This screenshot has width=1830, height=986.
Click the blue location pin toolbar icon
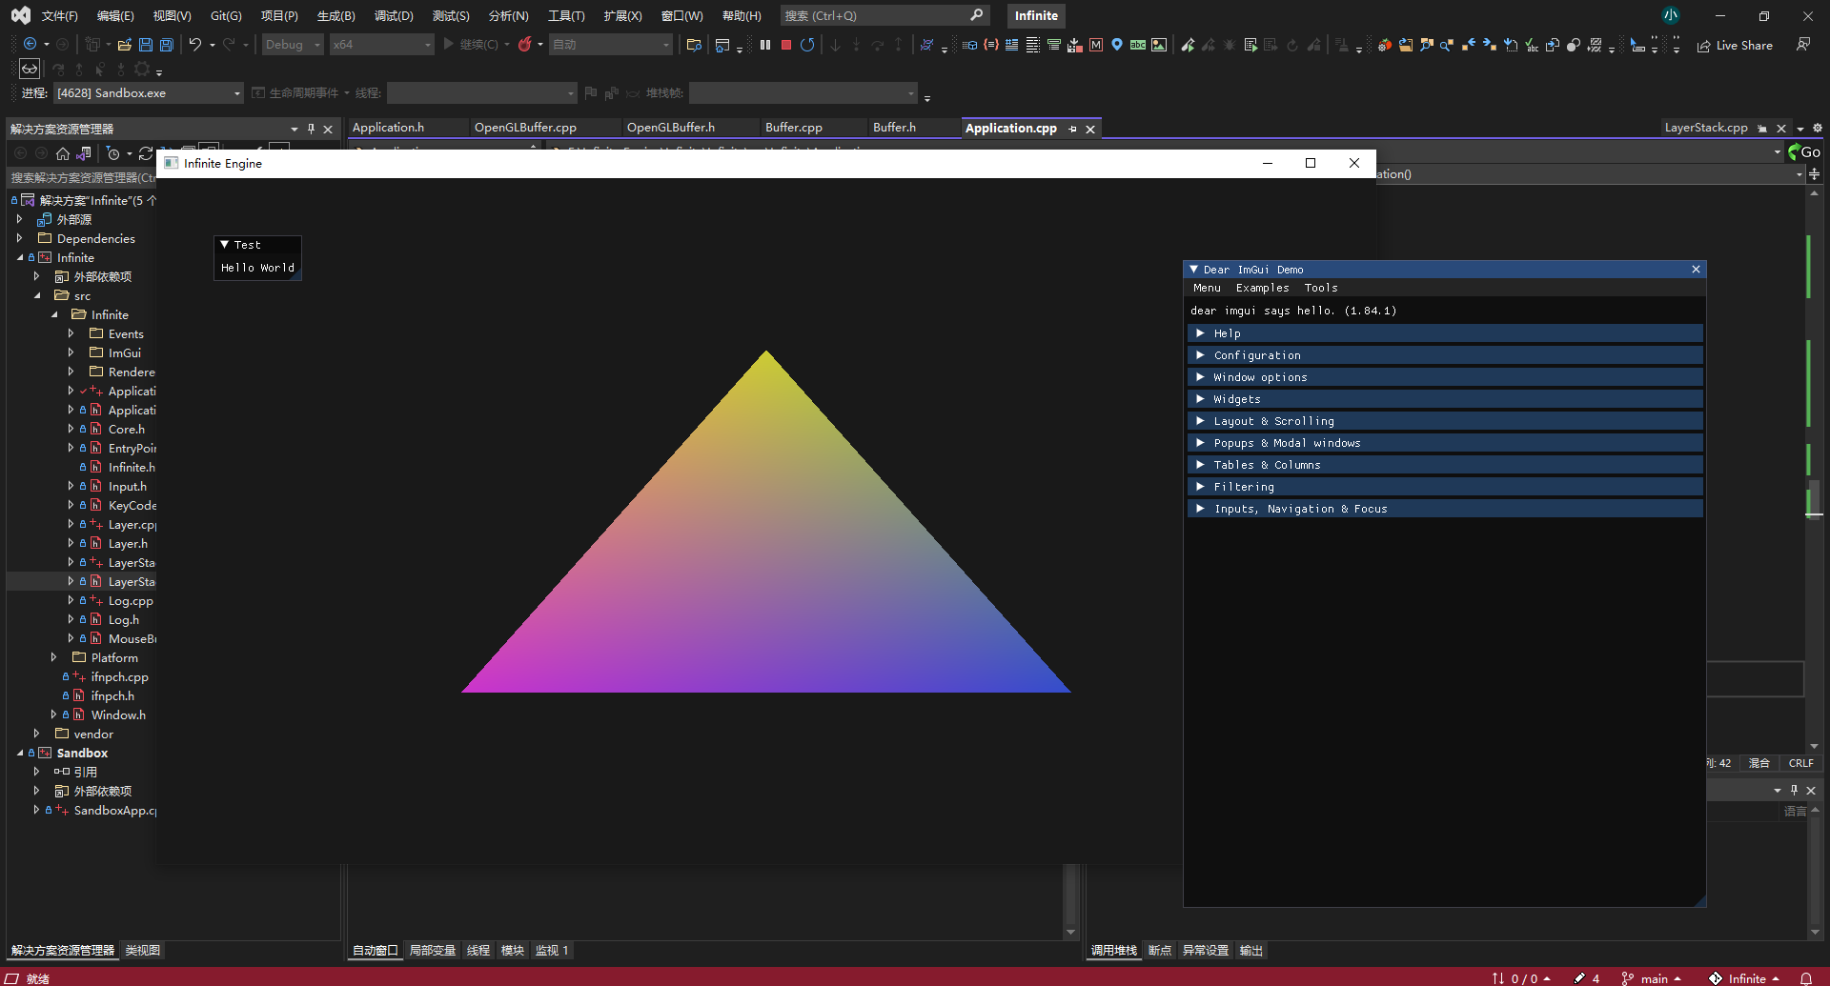point(1117,45)
